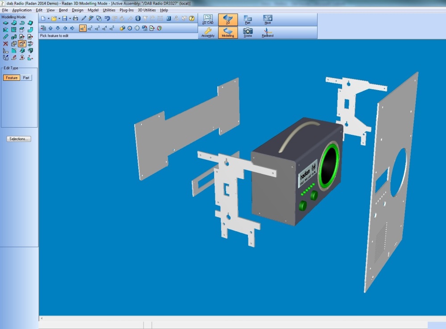Click the blue undo arrow icon
Screen dimensions: 446x329
click(107, 18)
